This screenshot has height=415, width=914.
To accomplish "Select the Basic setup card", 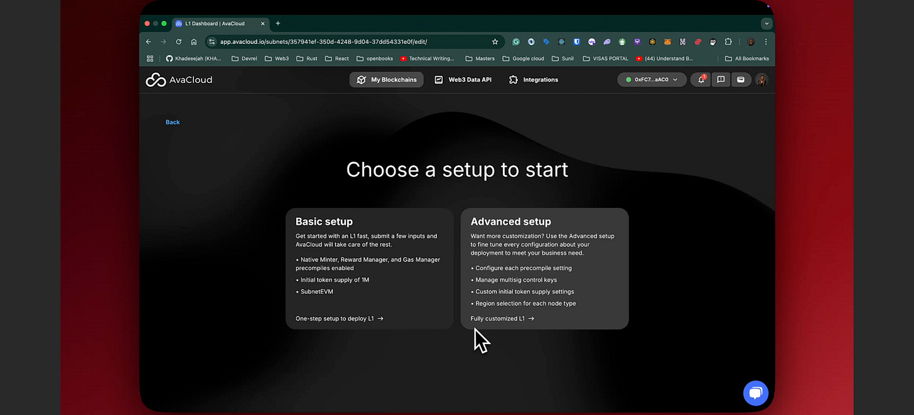I will coord(370,269).
